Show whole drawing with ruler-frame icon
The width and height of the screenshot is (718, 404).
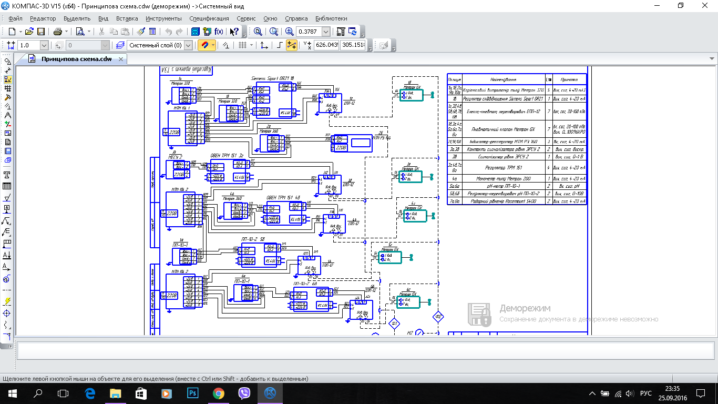pos(341,32)
